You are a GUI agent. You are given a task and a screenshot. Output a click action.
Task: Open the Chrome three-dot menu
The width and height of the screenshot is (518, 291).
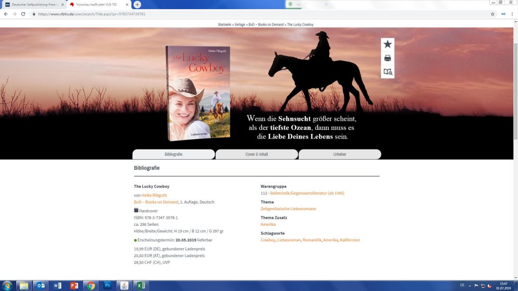pos(512,14)
